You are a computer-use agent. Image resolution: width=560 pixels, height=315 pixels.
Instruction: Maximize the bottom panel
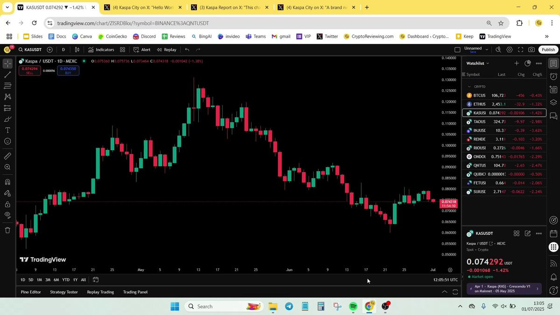[x=455, y=292]
